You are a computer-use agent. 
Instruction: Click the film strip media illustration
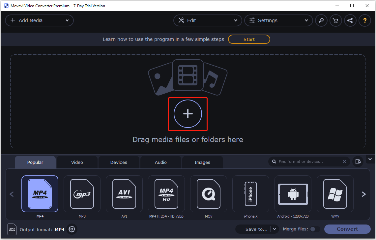click(188, 75)
